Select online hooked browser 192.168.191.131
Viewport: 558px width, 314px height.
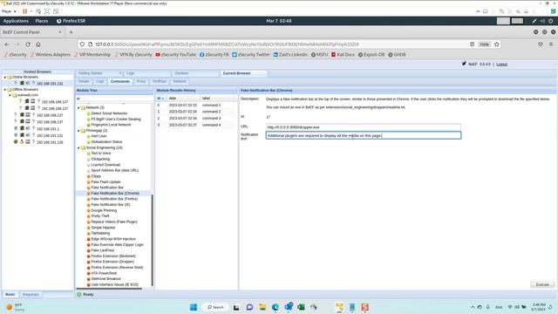50,84
